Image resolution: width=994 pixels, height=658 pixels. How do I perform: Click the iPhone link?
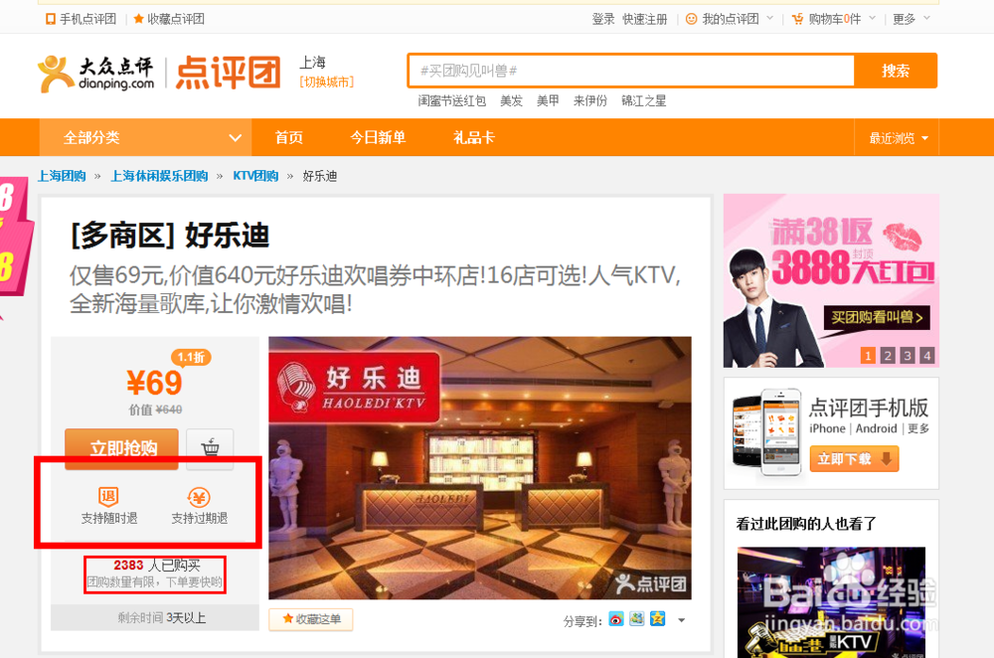pyautogui.click(x=827, y=428)
